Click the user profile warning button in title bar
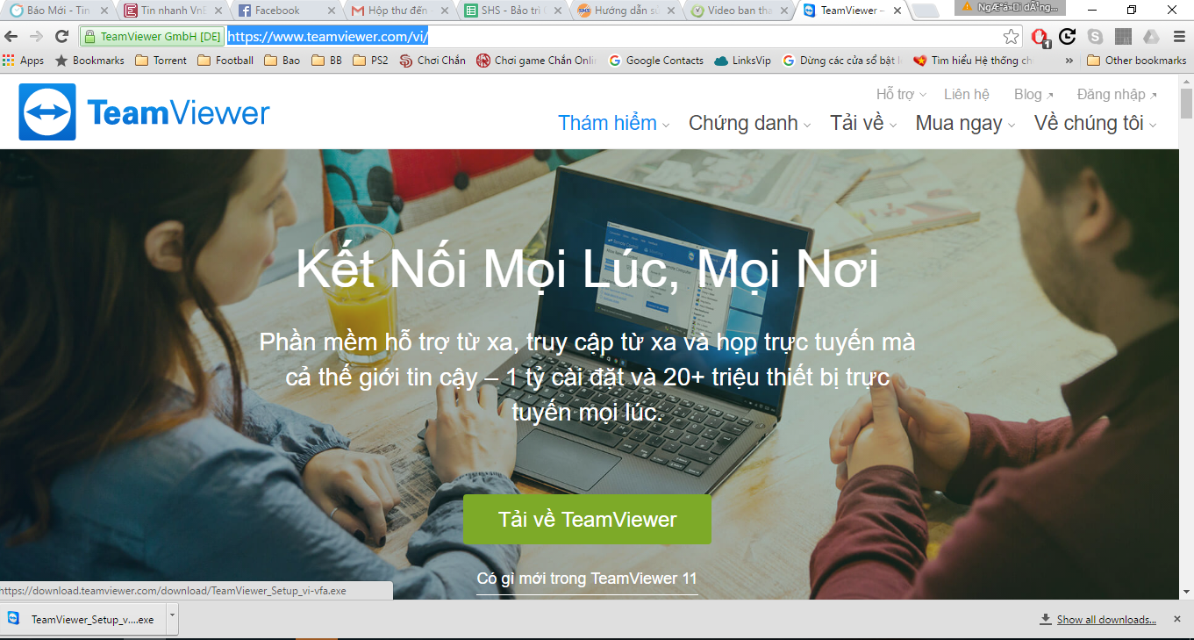This screenshot has width=1194, height=640. (x=1009, y=7)
